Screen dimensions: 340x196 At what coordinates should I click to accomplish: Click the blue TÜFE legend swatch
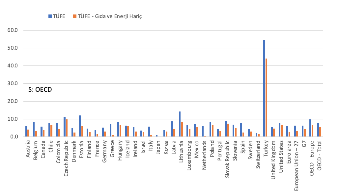pyautogui.click(x=50, y=16)
